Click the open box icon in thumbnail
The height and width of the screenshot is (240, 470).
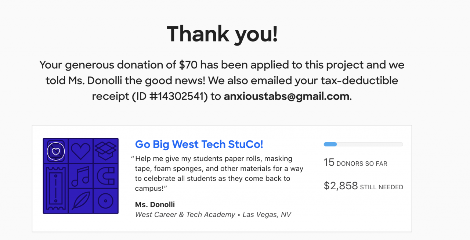tap(106, 150)
